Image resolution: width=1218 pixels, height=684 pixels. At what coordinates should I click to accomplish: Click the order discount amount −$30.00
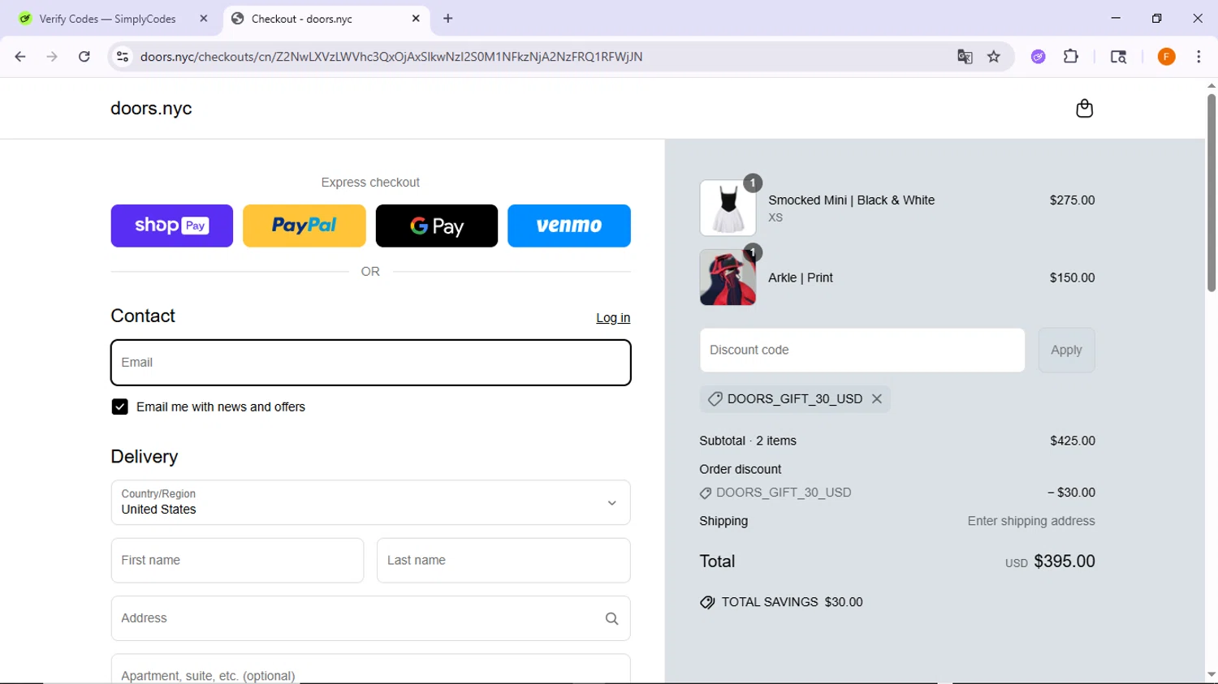pyautogui.click(x=1071, y=493)
